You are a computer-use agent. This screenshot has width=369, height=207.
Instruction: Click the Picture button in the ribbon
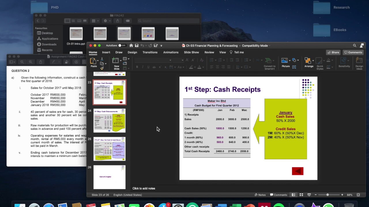pyautogui.click(x=285, y=63)
